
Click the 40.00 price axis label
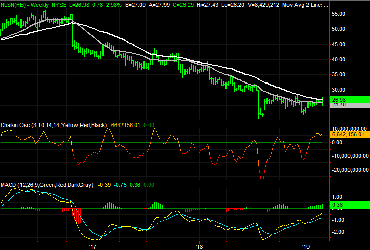[x=339, y=59]
